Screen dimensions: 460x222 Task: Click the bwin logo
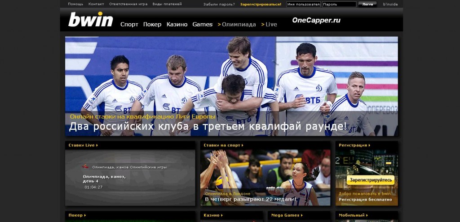click(90, 20)
